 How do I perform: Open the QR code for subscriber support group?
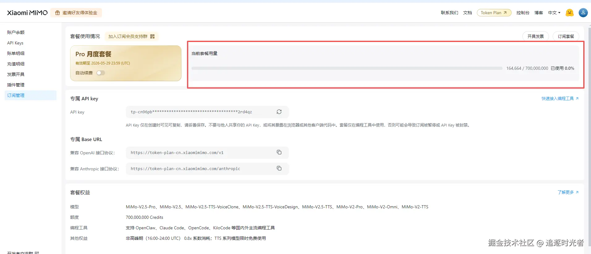(152, 36)
